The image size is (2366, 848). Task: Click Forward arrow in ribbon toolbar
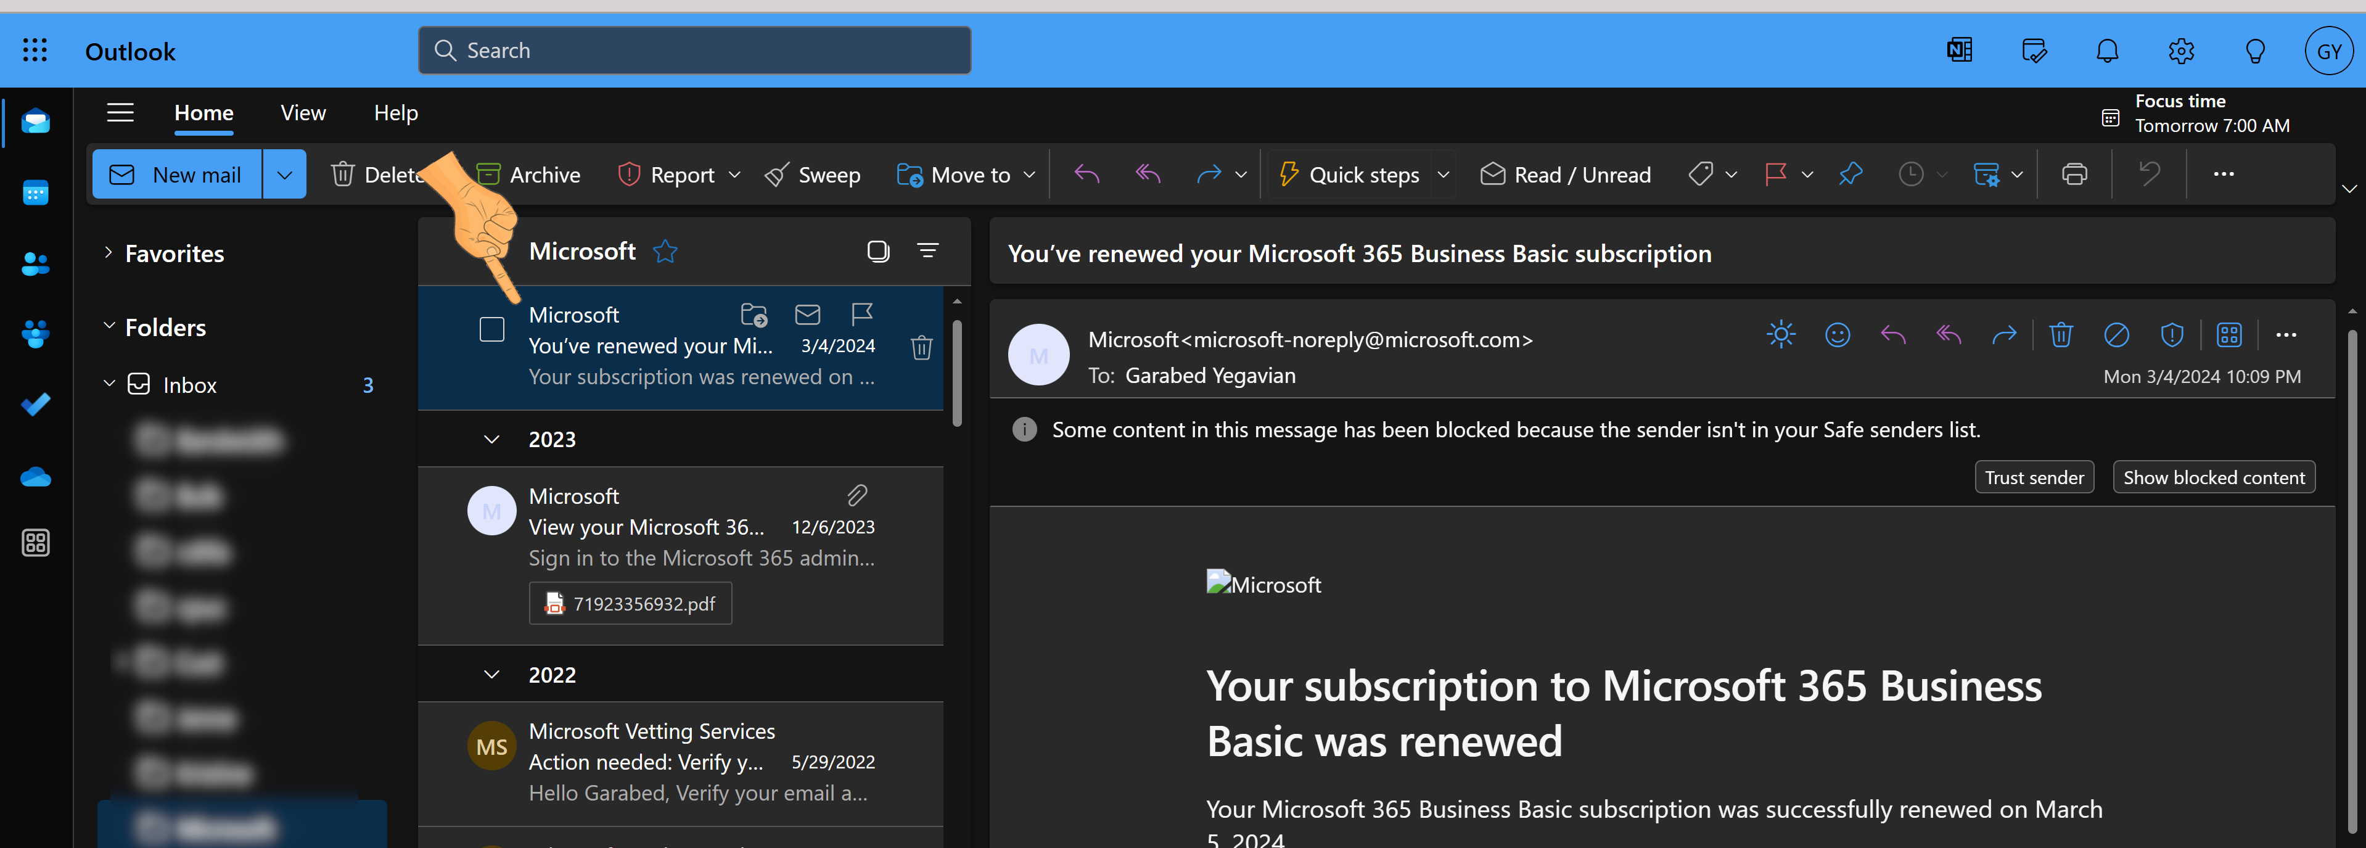tap(1209, 174)
